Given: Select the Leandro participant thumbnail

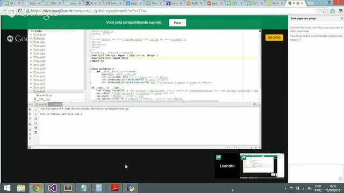Looking at the screenshot, I should point(227,166).
